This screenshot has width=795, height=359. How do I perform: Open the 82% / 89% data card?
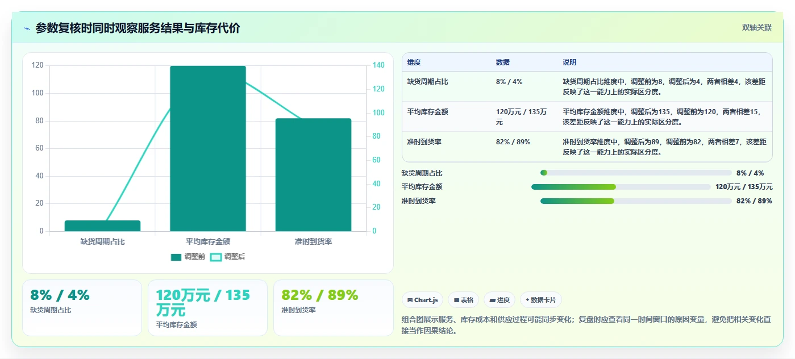(x=333, y=307)
